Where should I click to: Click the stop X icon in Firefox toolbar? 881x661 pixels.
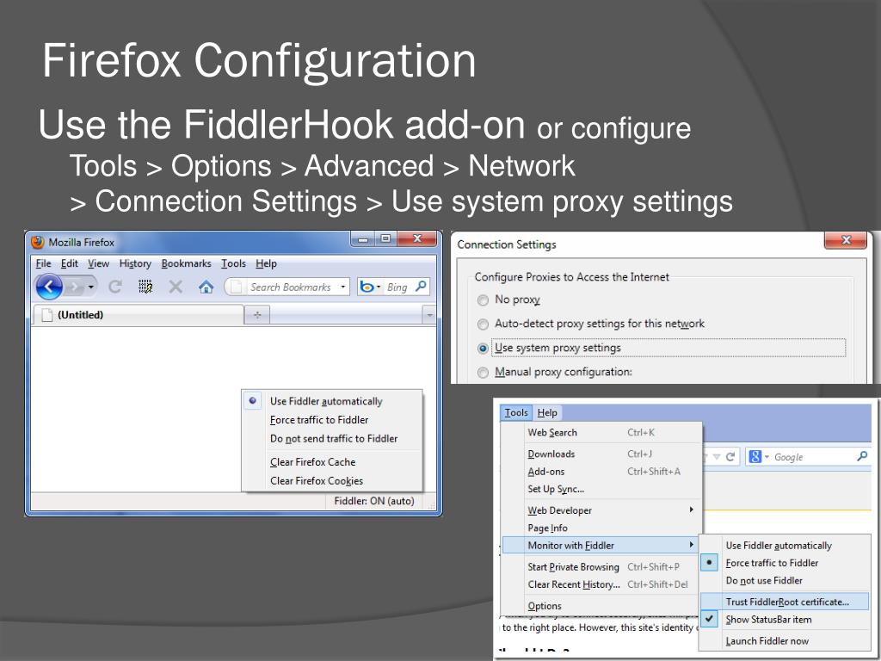[x=176, y=287]
